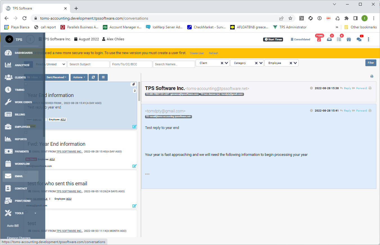Open Chrome extensions puzzle icon

347,18
